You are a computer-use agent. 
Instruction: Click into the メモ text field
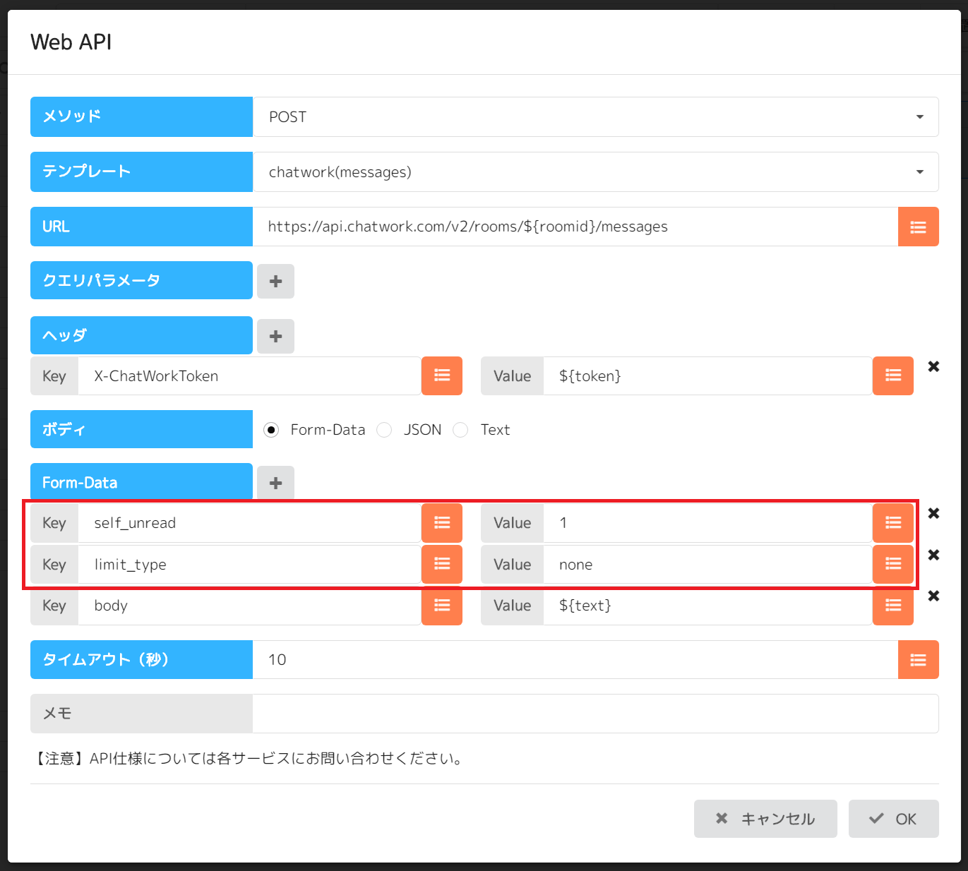click(594, 714)
